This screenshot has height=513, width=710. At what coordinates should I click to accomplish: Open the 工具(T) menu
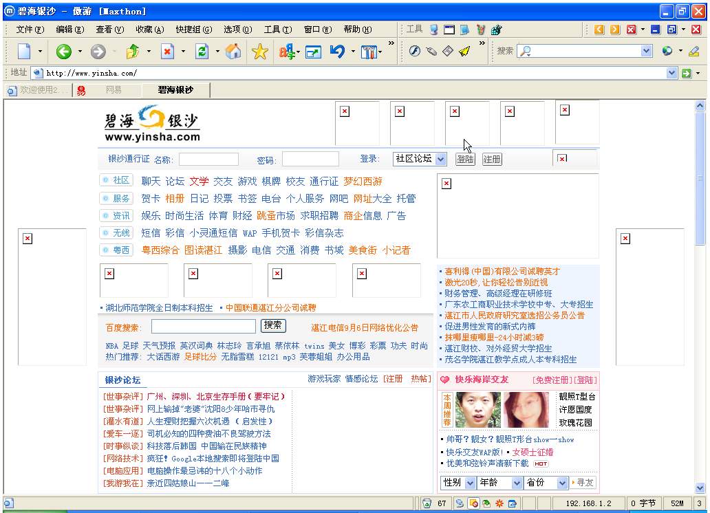coord(278,30)
